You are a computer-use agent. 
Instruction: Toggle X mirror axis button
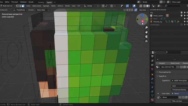pos(127,10)
